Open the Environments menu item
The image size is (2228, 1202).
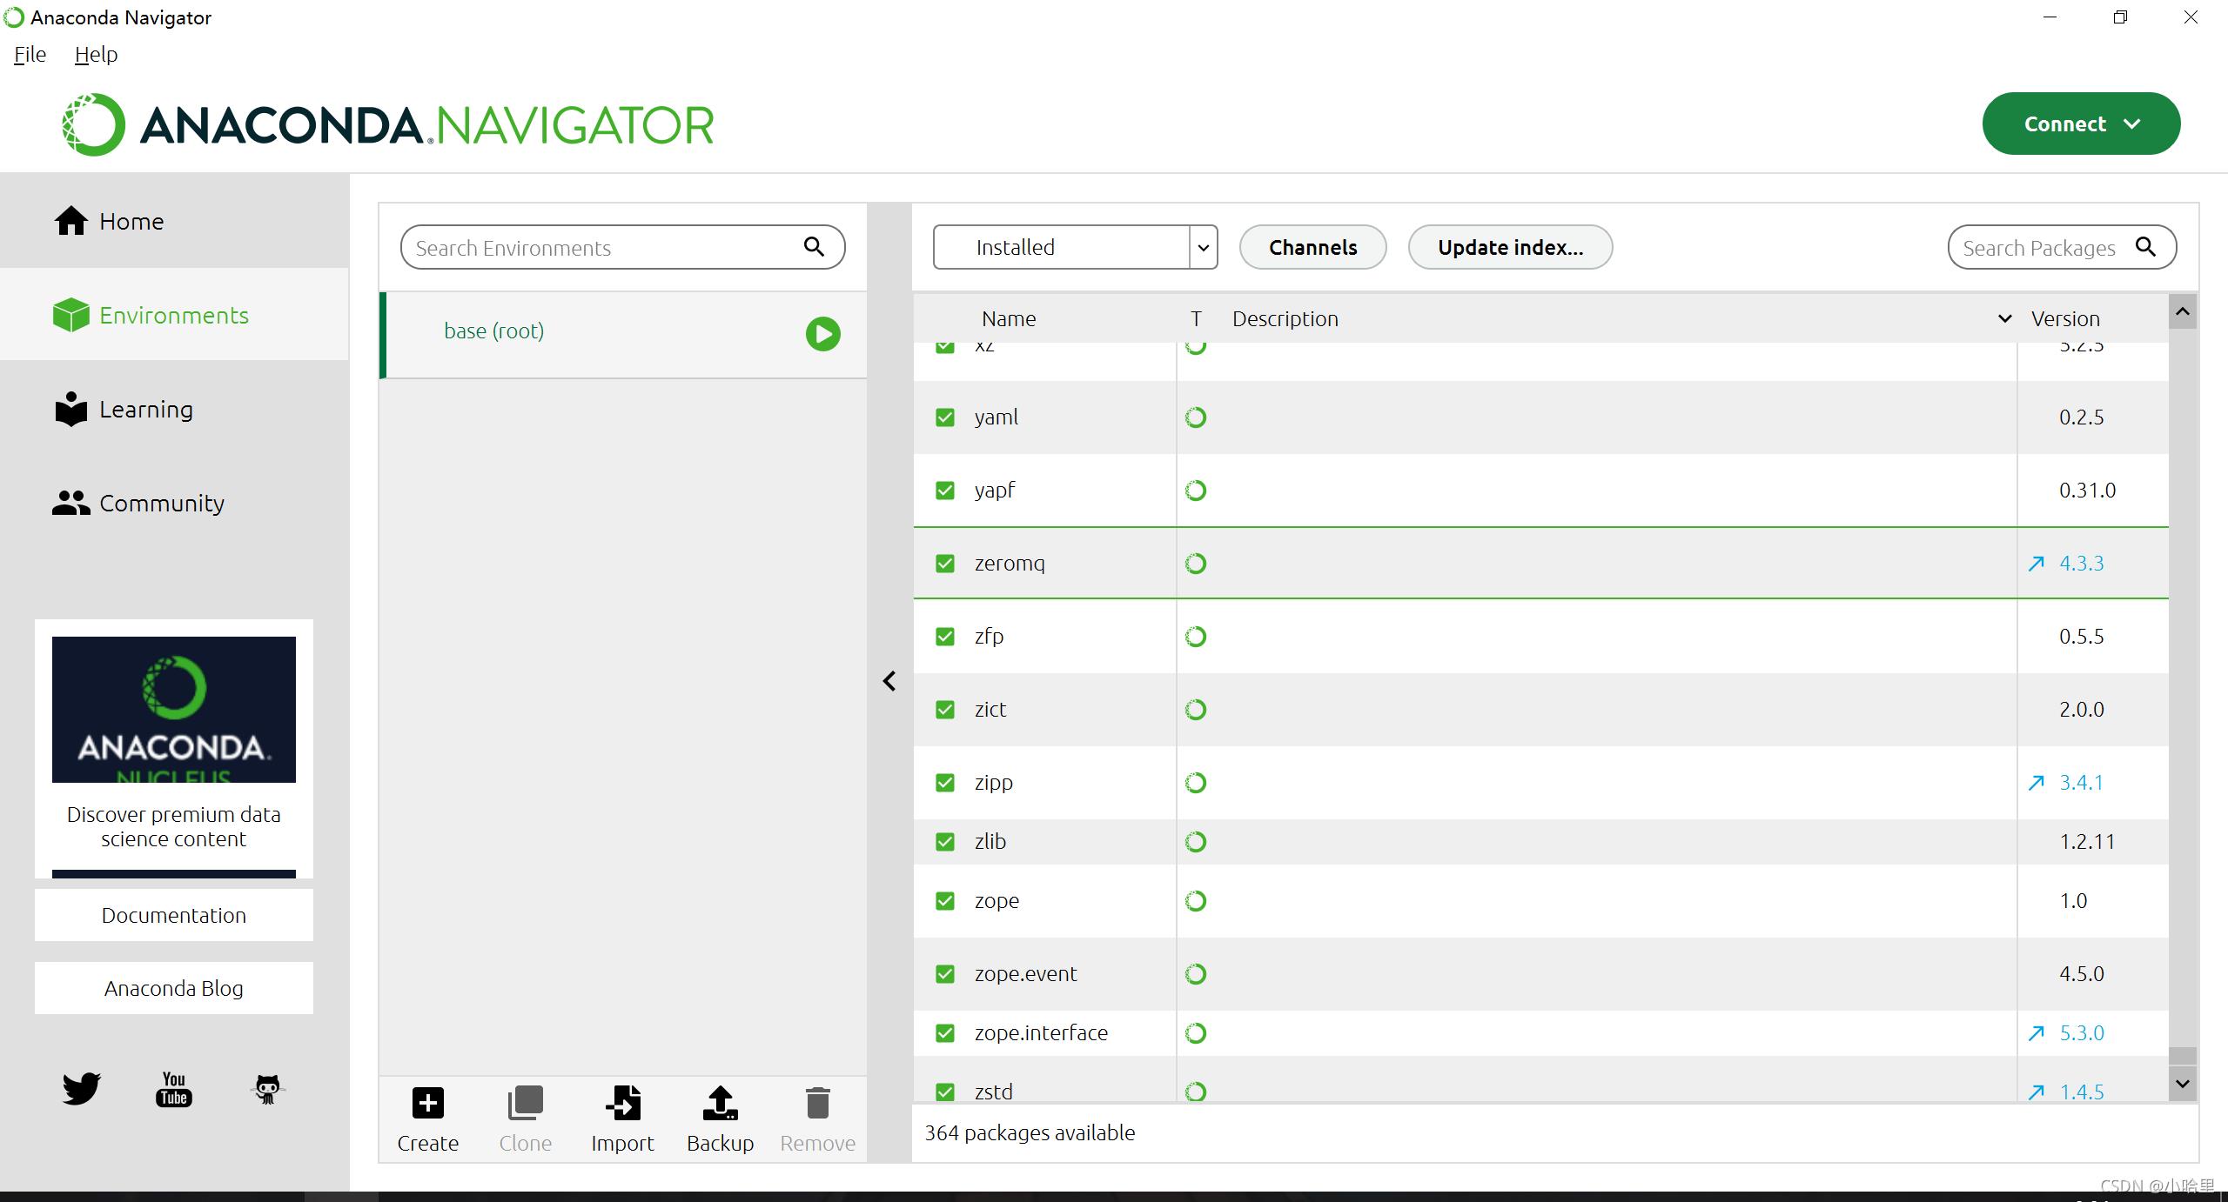tap(175, 316)
